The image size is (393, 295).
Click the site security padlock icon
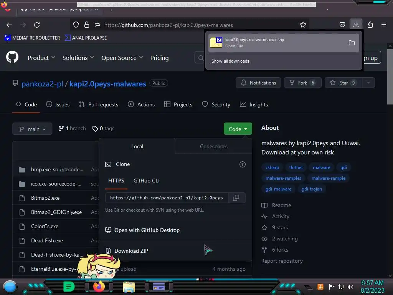click(87, 25)
